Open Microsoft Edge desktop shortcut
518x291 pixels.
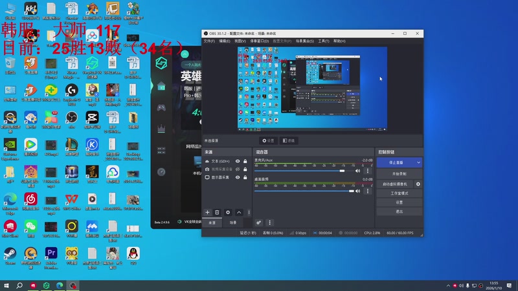[x=10, y=203]
